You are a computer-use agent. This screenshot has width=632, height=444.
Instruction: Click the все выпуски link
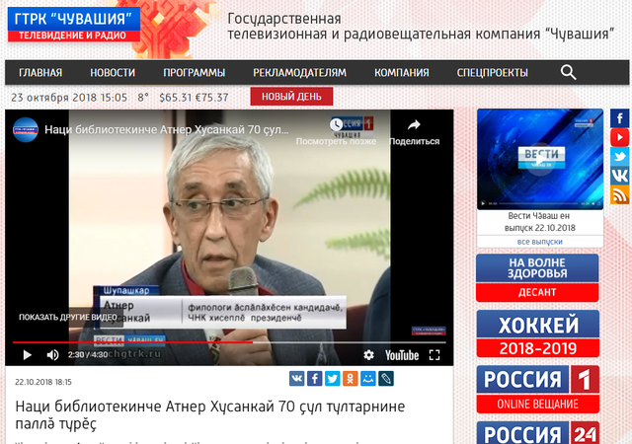(x=540, y=242)
